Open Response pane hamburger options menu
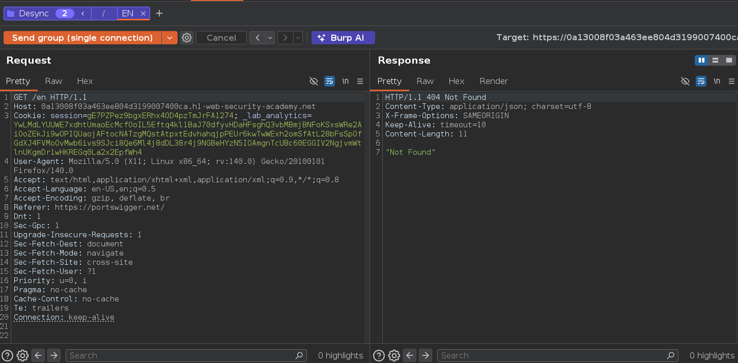This screenshot has height=363, width=738. pos(732,81)
